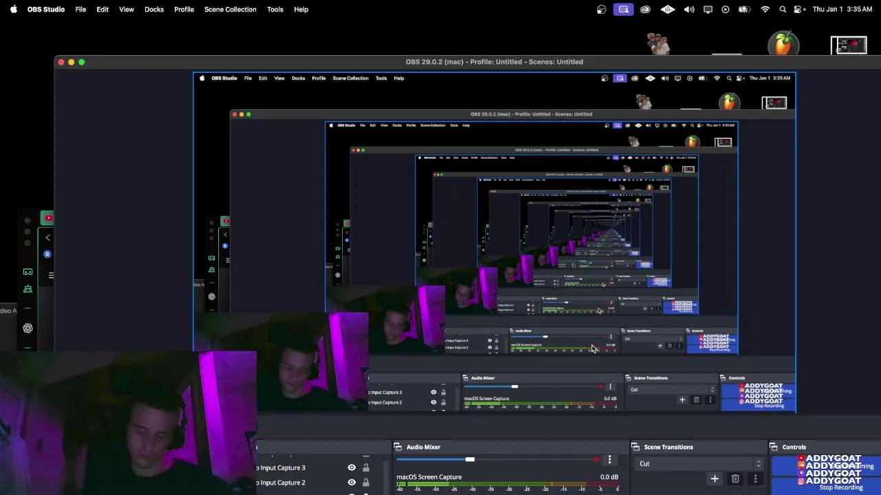The image size is (881, 495).
Task: Open the hamburger menu in background window
Action: coord(51,275)
